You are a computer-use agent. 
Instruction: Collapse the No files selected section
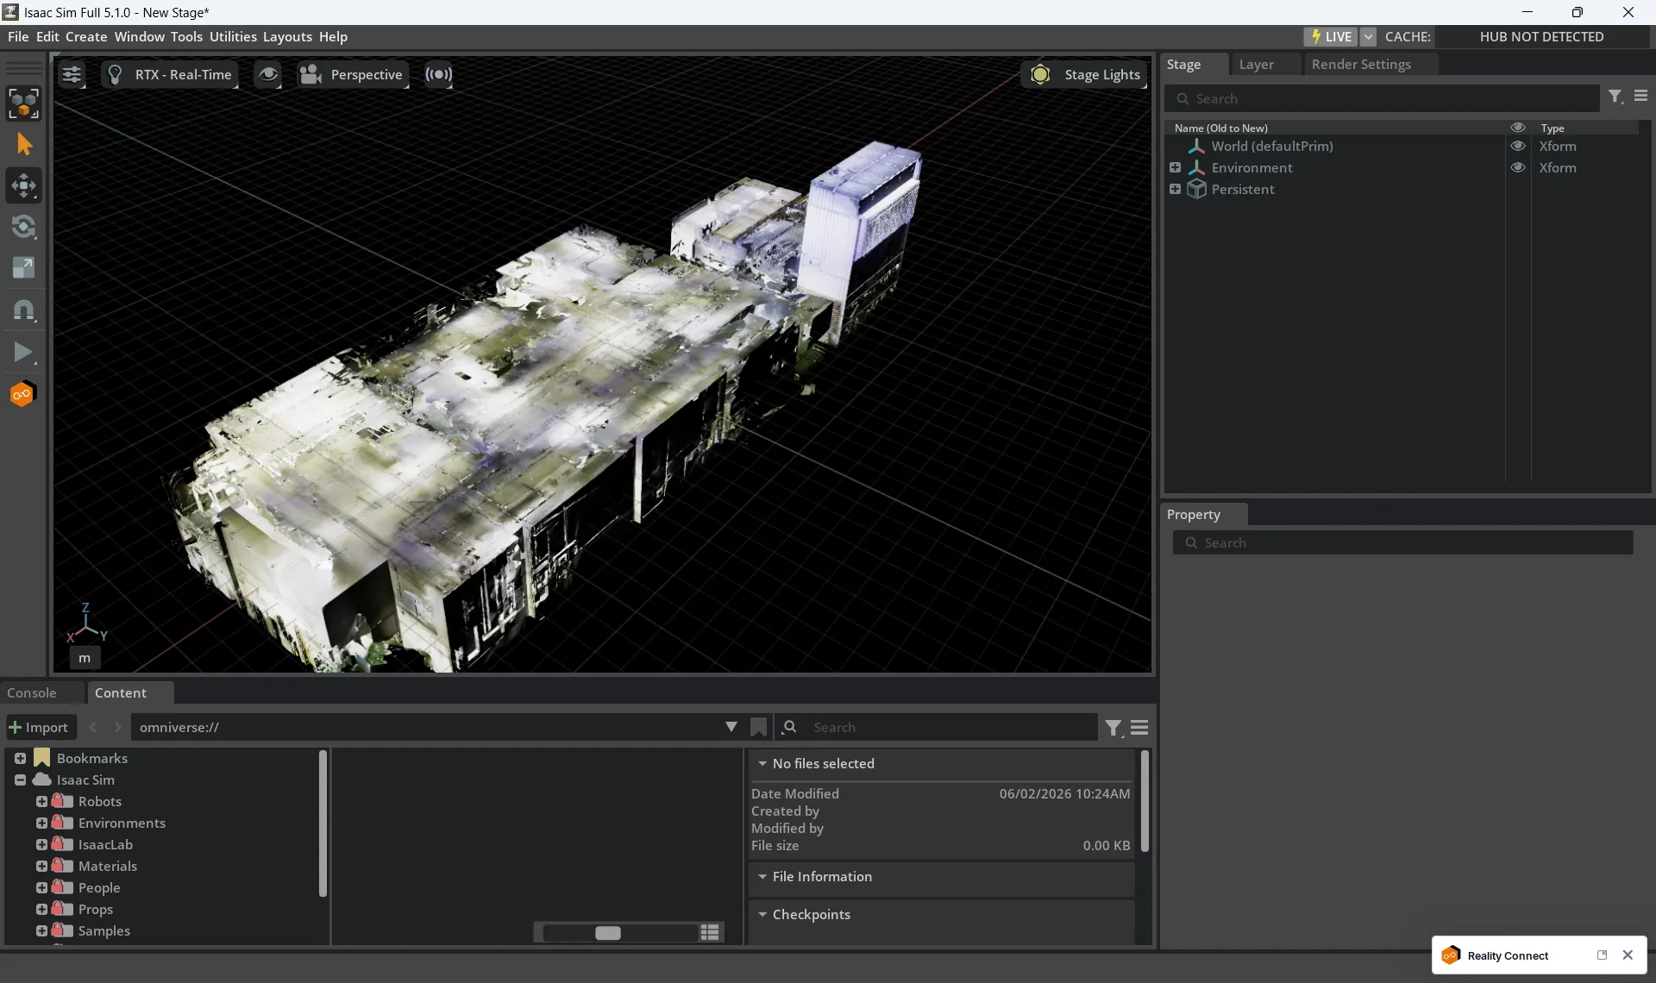[x=762, y=764]
